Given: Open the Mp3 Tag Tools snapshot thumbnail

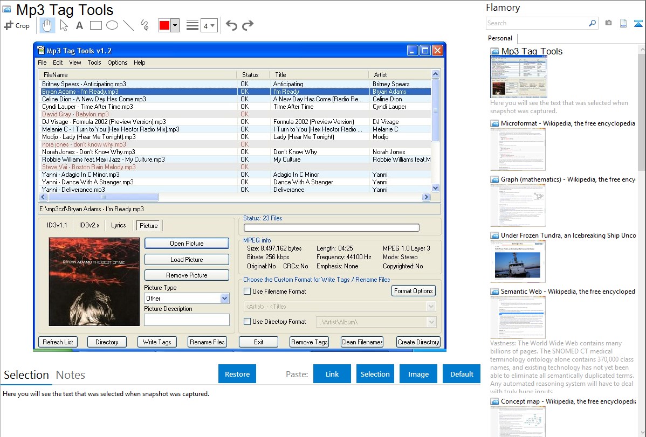Looking at the screenshot, I should pos(519,77).
